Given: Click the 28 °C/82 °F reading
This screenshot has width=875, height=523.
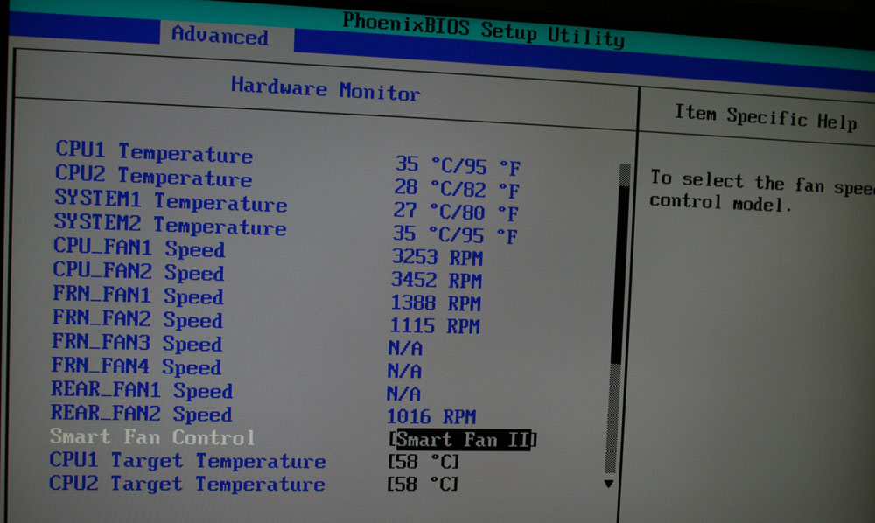Looking at the screenshot, I should [457, 188].
